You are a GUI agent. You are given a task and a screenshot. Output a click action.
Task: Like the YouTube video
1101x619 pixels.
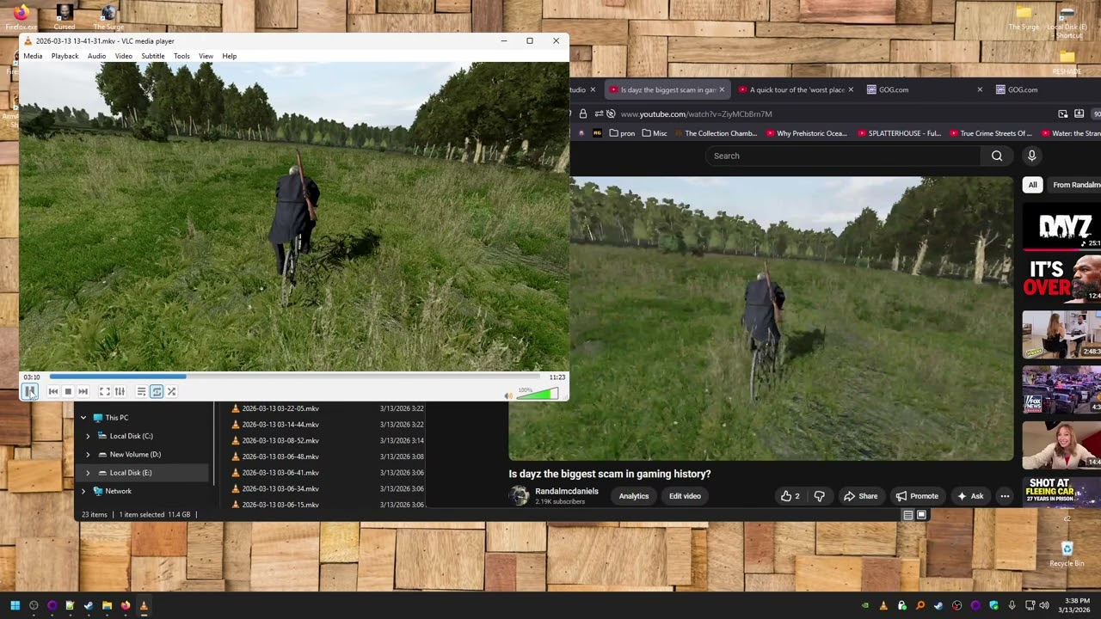point(790,496)
